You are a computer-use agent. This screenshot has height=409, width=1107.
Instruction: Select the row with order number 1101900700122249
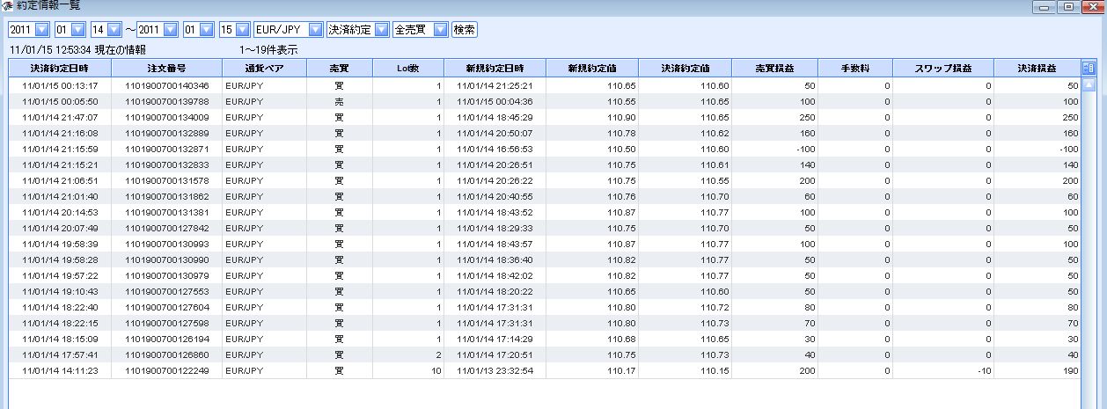(167, 371)
